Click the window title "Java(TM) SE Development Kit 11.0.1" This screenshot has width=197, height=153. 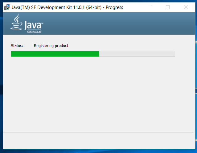(x=48, y=7)
